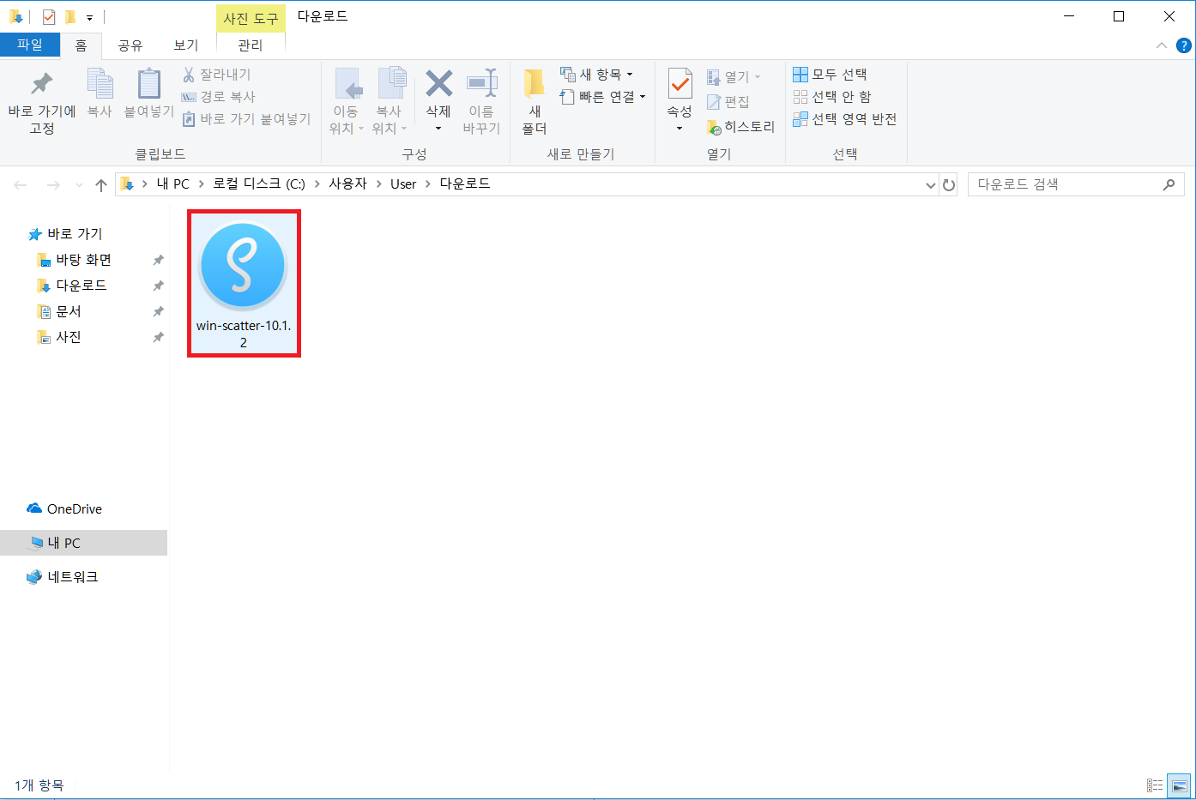The height and width of the screenshot is (800, 1196).
Task: Expand the Open (열기) dropdown arrow
Action: [x=758, y=77]
